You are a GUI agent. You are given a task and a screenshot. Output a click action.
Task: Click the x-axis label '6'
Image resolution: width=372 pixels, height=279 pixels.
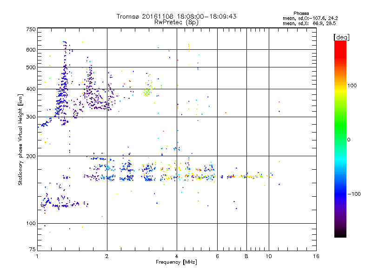tap(217, 256)
